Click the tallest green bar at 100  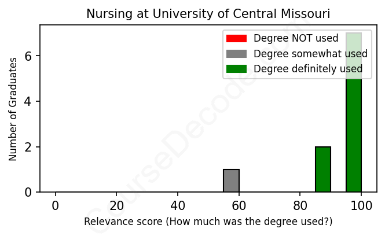pyautogui.click(x=354, y=139)
